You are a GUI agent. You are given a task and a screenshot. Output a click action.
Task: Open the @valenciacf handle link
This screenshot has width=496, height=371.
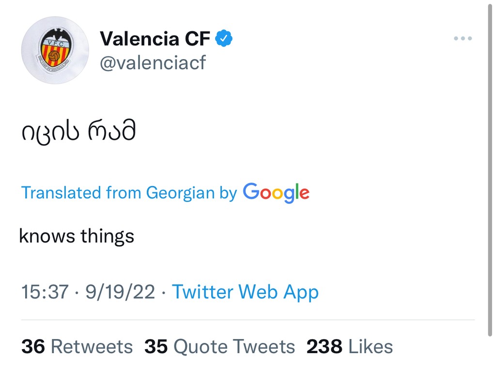point(153,63)
